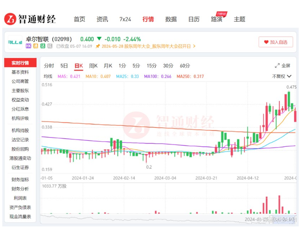Click the 0.475 high price label
The height and width of the screenshot is (241, 306).
pos(291,87)
